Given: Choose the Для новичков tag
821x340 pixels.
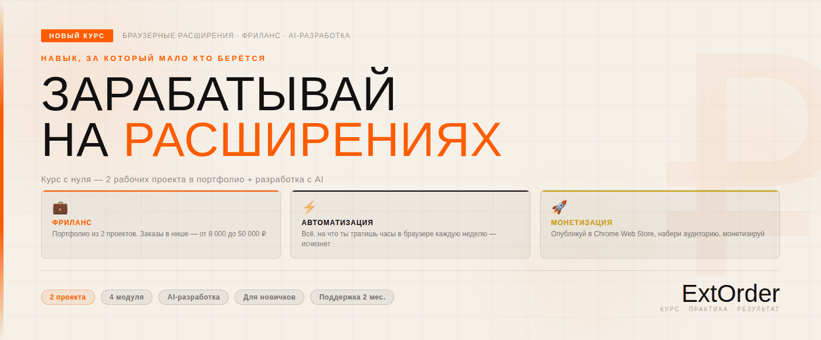Looking at the screenshot, I should (269, 297).
